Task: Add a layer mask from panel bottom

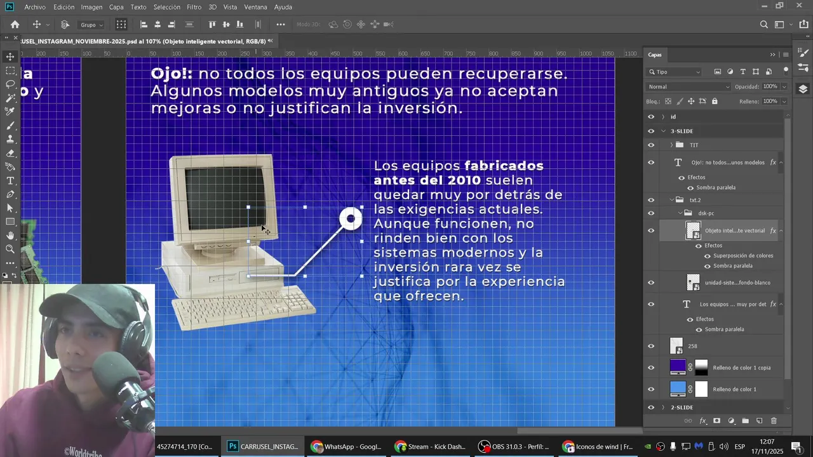Action: click(x=717, y=421)
